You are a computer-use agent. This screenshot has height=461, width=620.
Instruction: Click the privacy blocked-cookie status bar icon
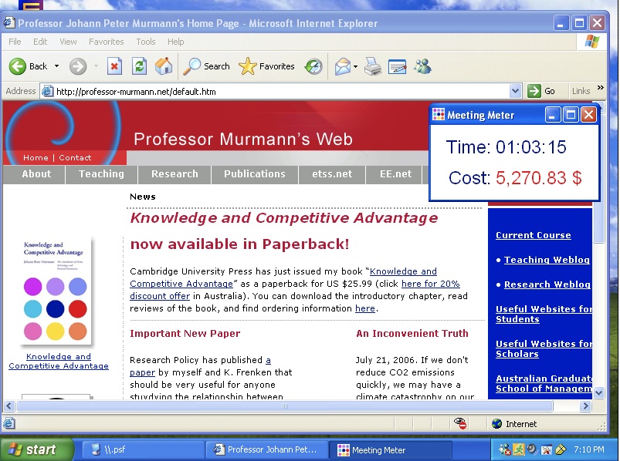(461, 423)
